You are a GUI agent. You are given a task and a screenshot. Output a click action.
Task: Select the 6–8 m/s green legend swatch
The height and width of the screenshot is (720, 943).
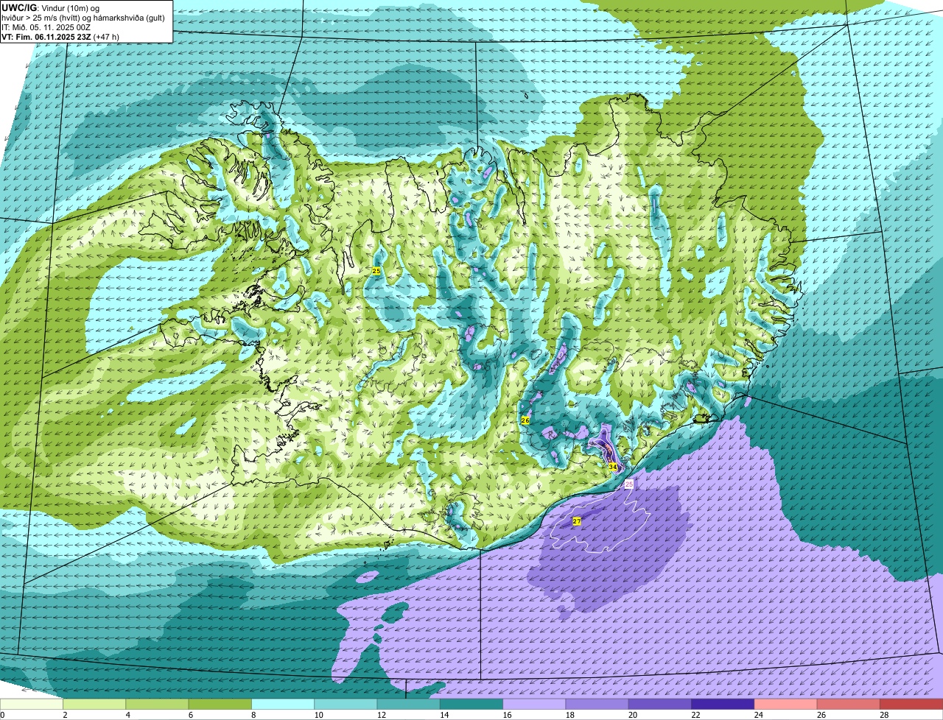pos(220,705)
